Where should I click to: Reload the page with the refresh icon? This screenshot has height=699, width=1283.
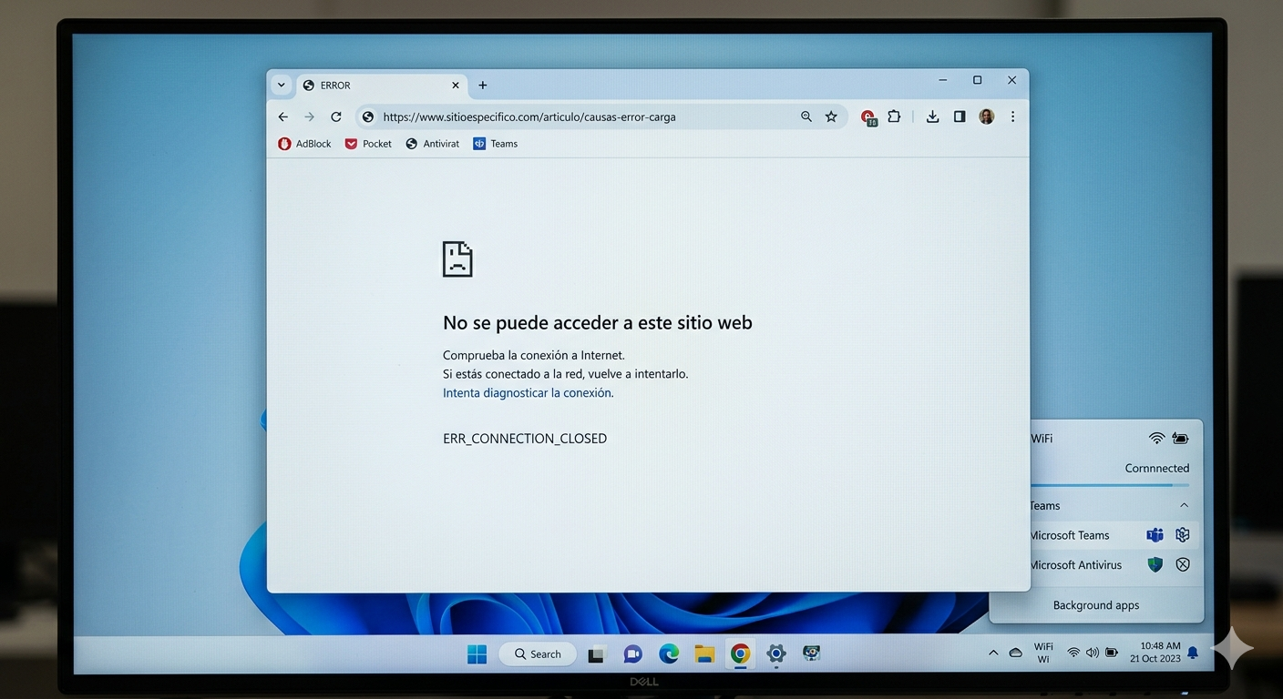[x=336, y=116]
